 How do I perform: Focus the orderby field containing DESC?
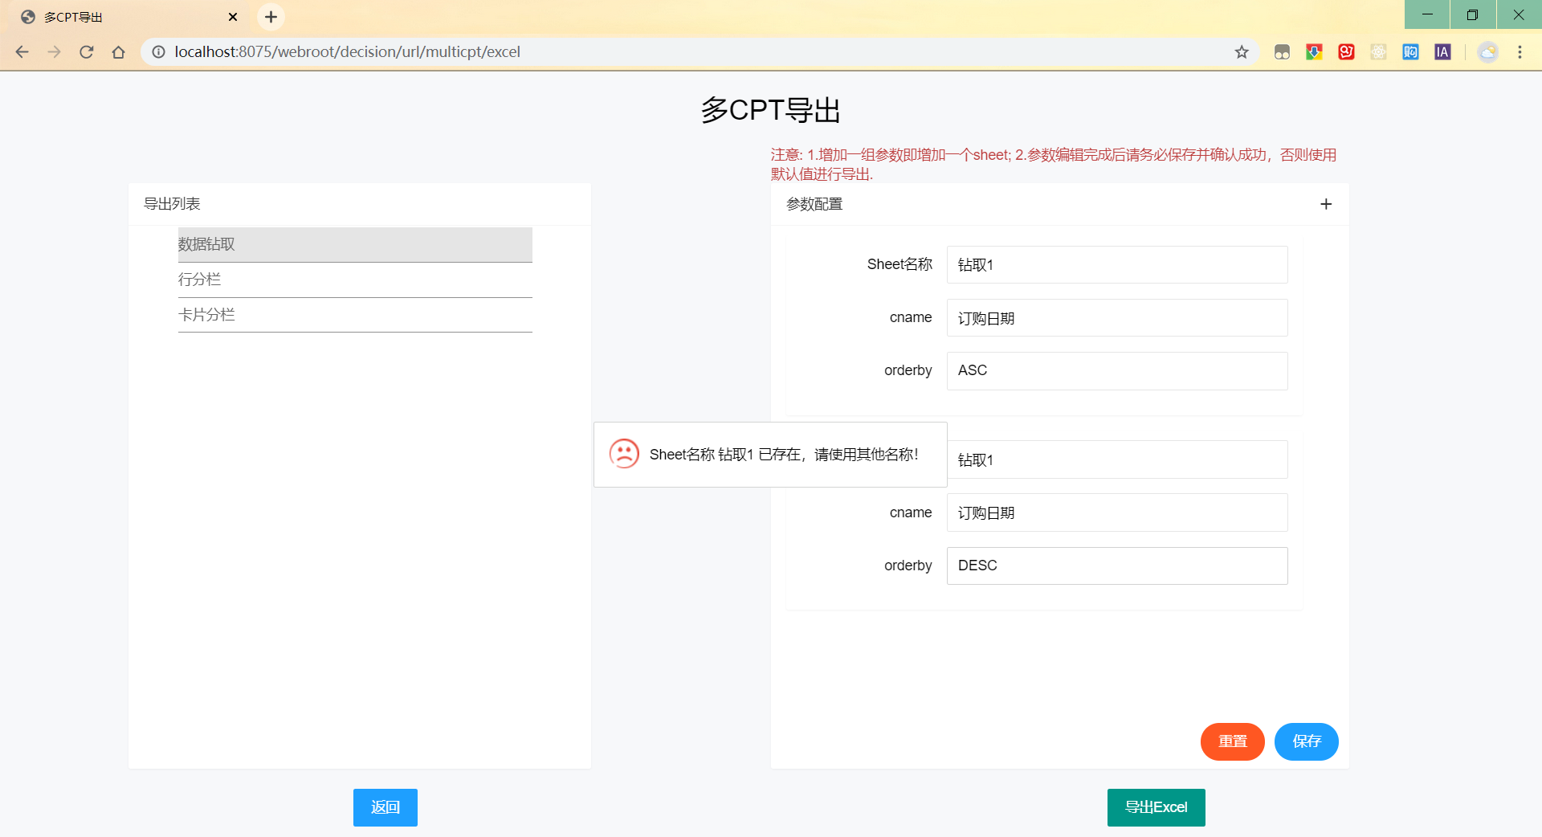coord(1117,565)
